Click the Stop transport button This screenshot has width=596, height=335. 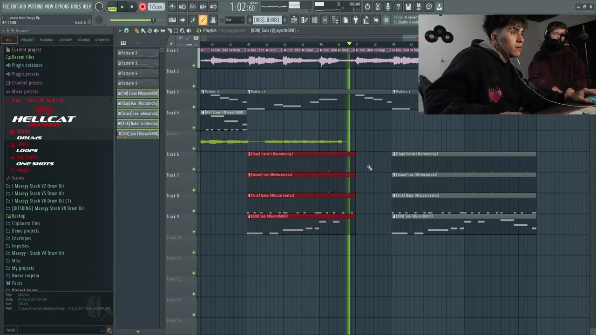(132, 7)
